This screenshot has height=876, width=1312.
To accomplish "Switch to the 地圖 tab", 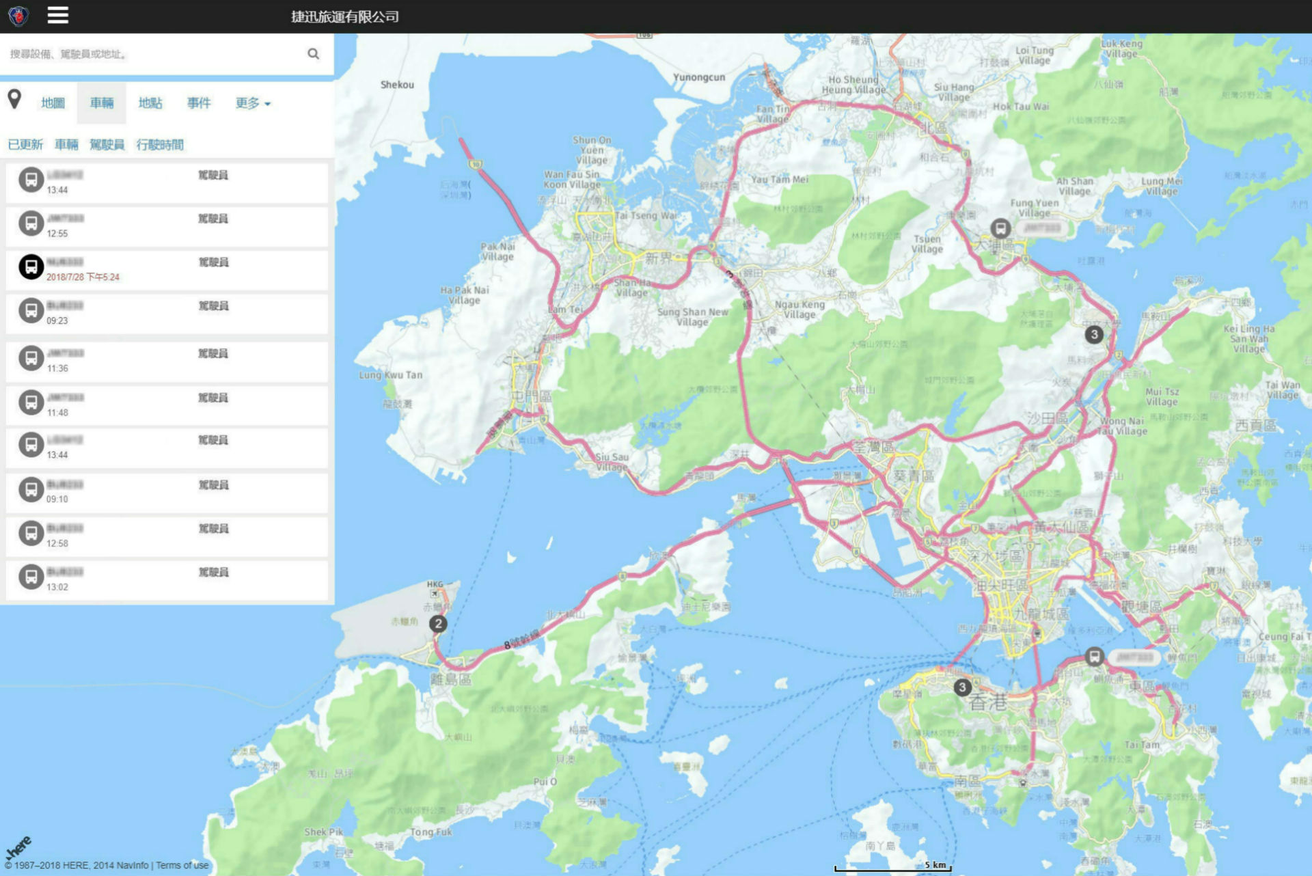I will [x=53, y=103].
